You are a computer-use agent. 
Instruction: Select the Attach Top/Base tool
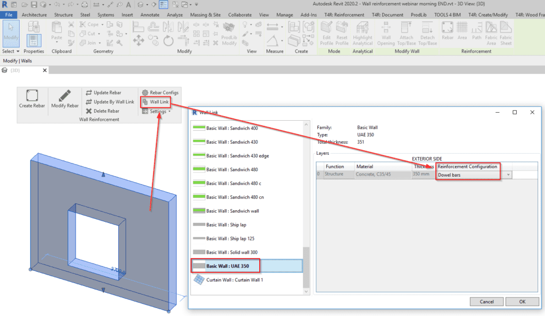click(x=406, y=34)
